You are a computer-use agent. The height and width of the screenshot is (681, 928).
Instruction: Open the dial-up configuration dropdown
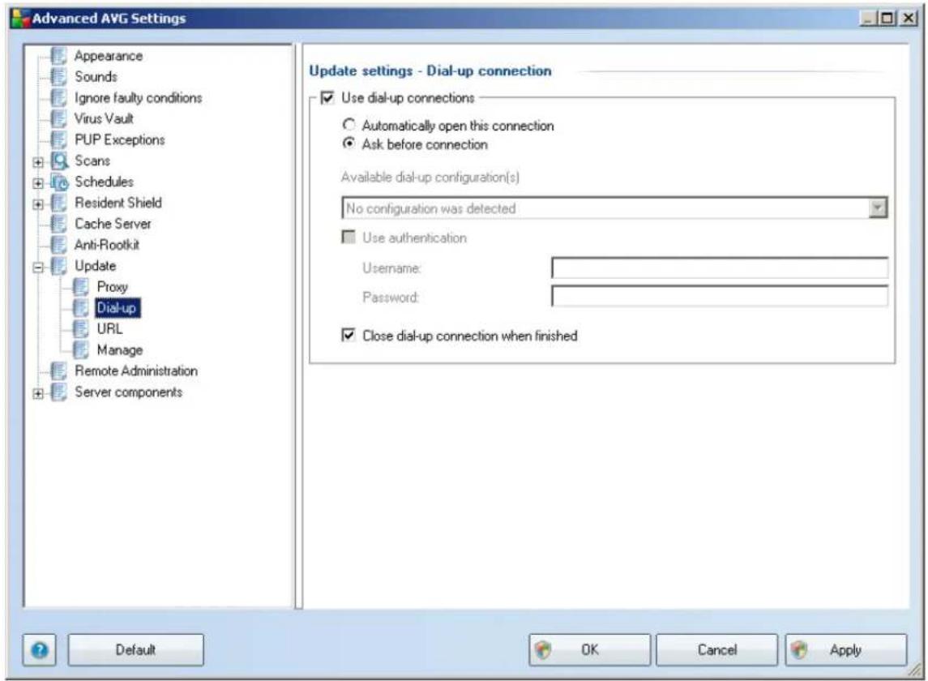[878, 208]
